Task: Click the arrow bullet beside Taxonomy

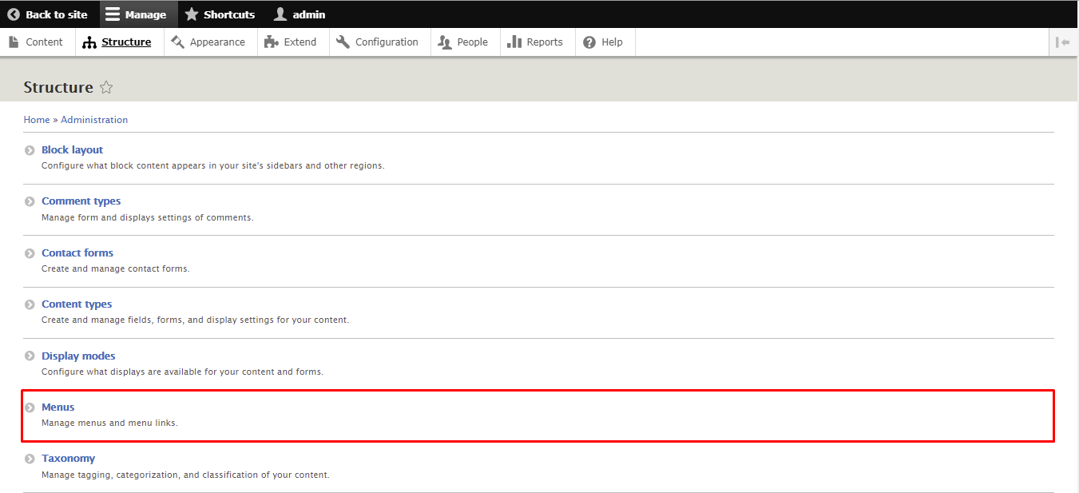Action: (30, 459)
